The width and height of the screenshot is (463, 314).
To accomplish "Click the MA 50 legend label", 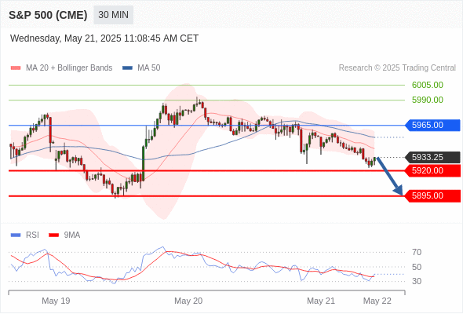I will tap(149, 68).
